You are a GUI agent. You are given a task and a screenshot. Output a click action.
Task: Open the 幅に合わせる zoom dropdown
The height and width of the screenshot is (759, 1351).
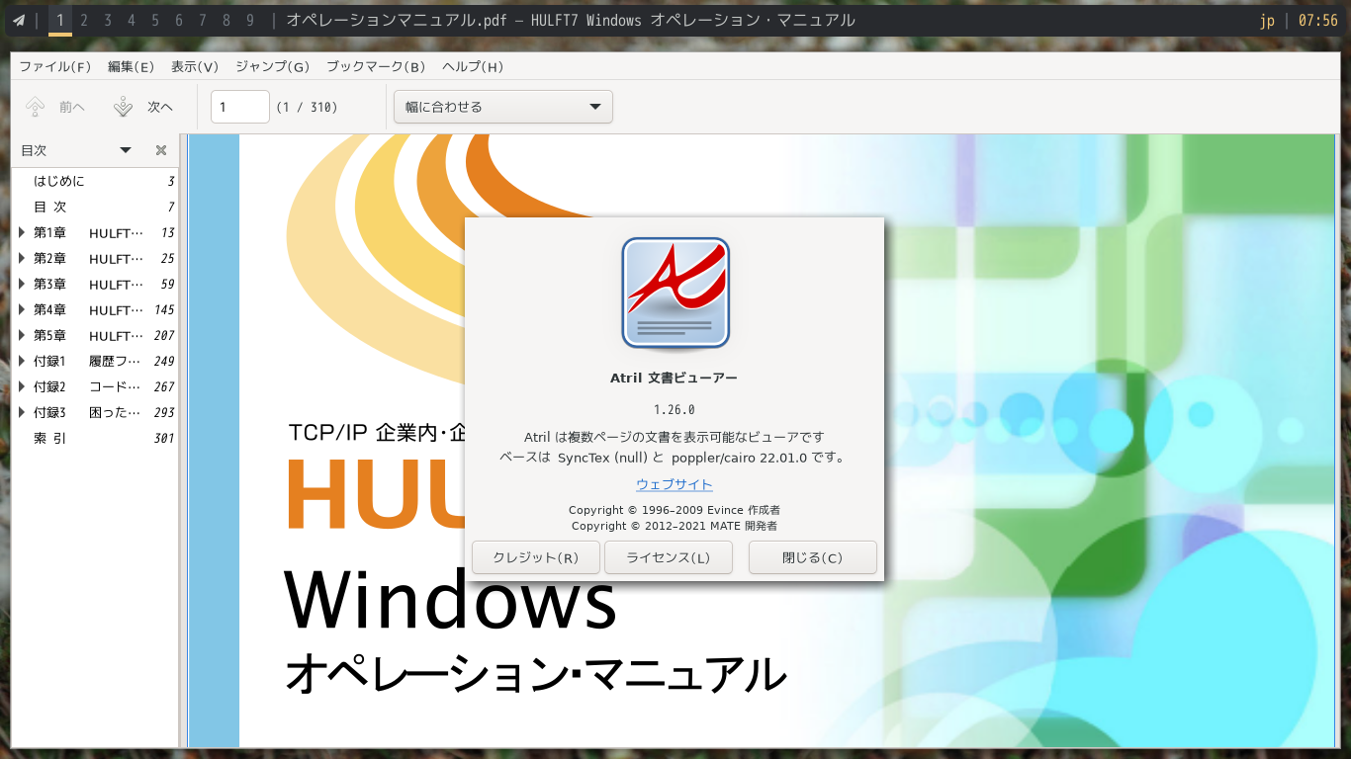(503, 107)
